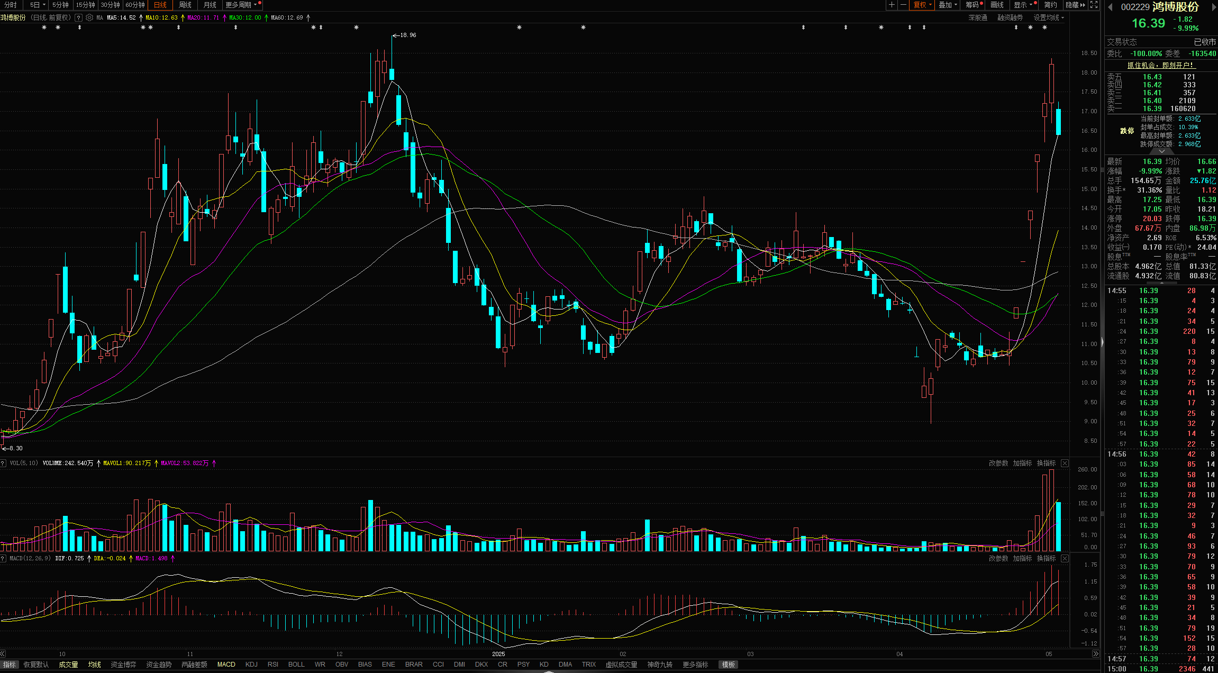Select 60分钟 period tab

[135, 5]
